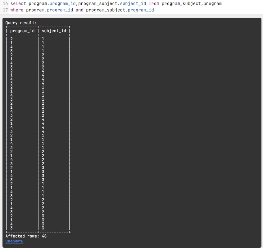The image size is (263, 248).
Task: Click the first result row's program_id value
Action: tap(11, 39)
